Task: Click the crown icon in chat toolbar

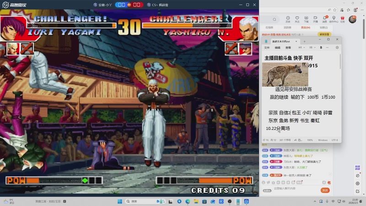Action: pos(273,182)
